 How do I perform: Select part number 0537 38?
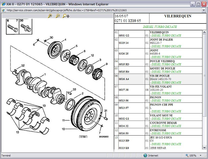124,90
